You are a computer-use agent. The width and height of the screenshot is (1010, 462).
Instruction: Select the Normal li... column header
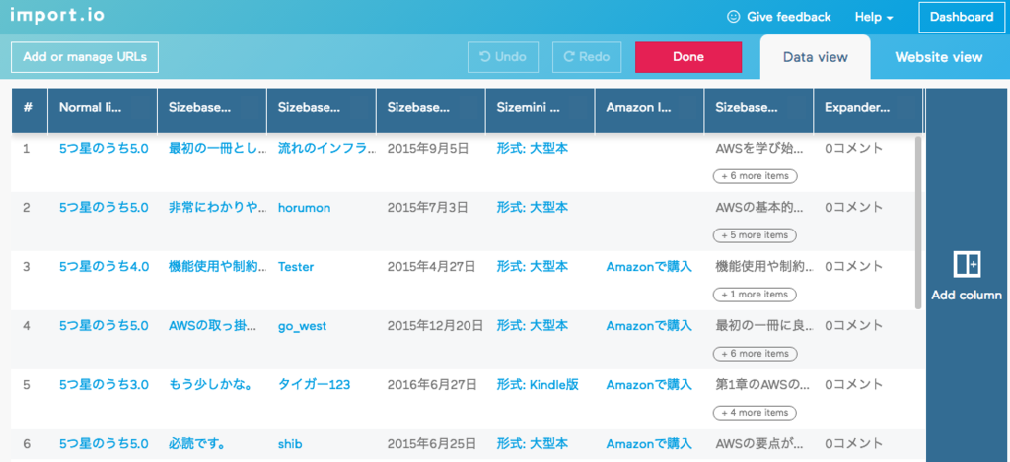(103, 110)
